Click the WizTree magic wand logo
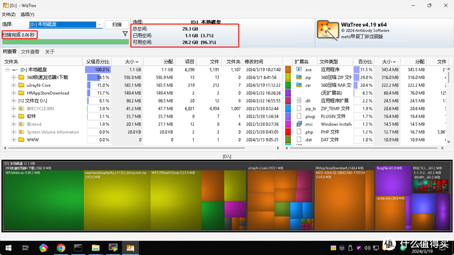Viewport: 454px width, 255px height. pos(327,30)
